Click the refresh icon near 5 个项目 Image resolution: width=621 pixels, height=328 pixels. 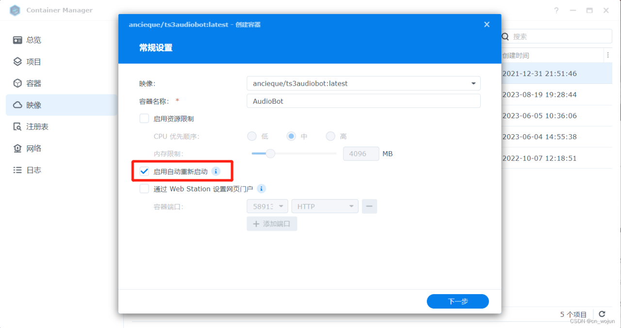coord(602,313)
